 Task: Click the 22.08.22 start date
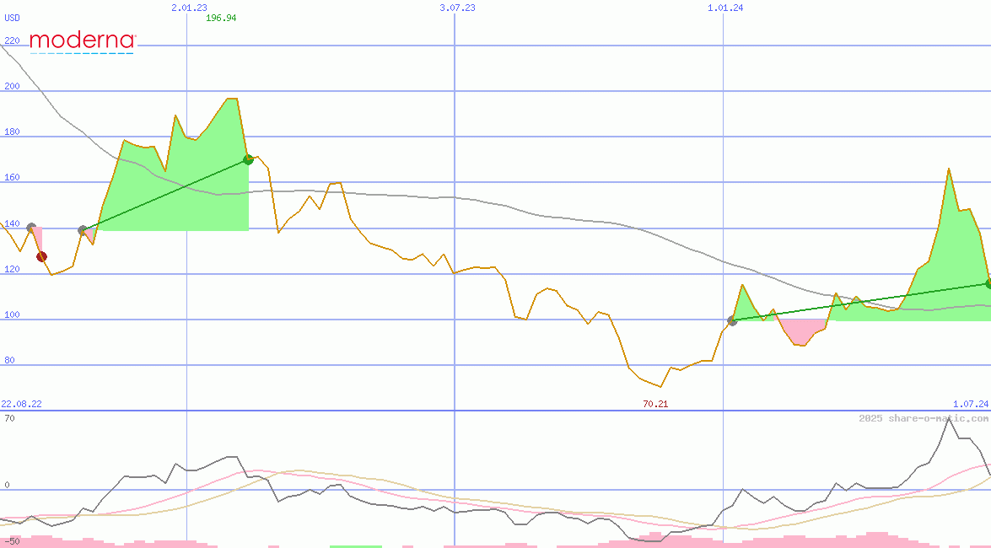(21, 404)
